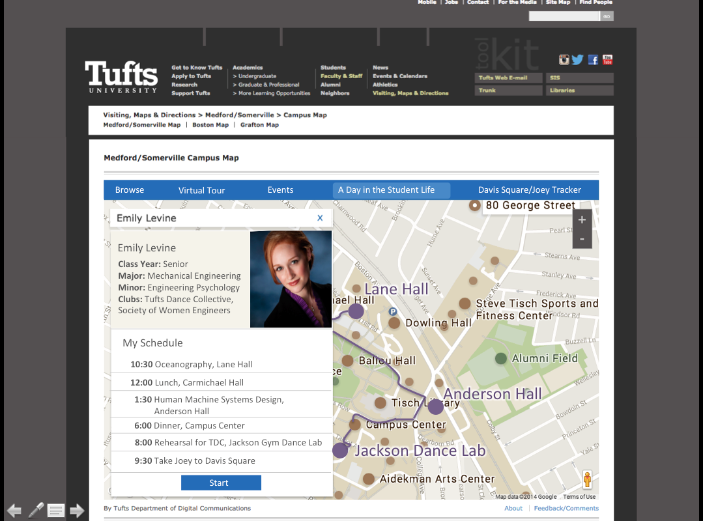The width and height of the screenshot is (703, 521).
Task: Click the purple Jackson Dance Lab marker
Action: coord(340,450)
